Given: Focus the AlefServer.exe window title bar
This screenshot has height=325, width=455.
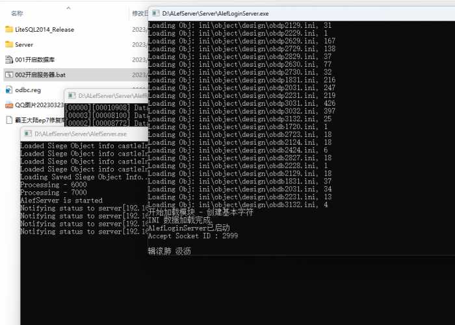Looking at the screenshot, I should click(x=84, y=134).
